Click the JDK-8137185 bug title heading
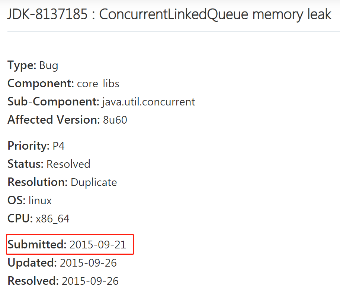The image size is (340, 290). (169, 14)
